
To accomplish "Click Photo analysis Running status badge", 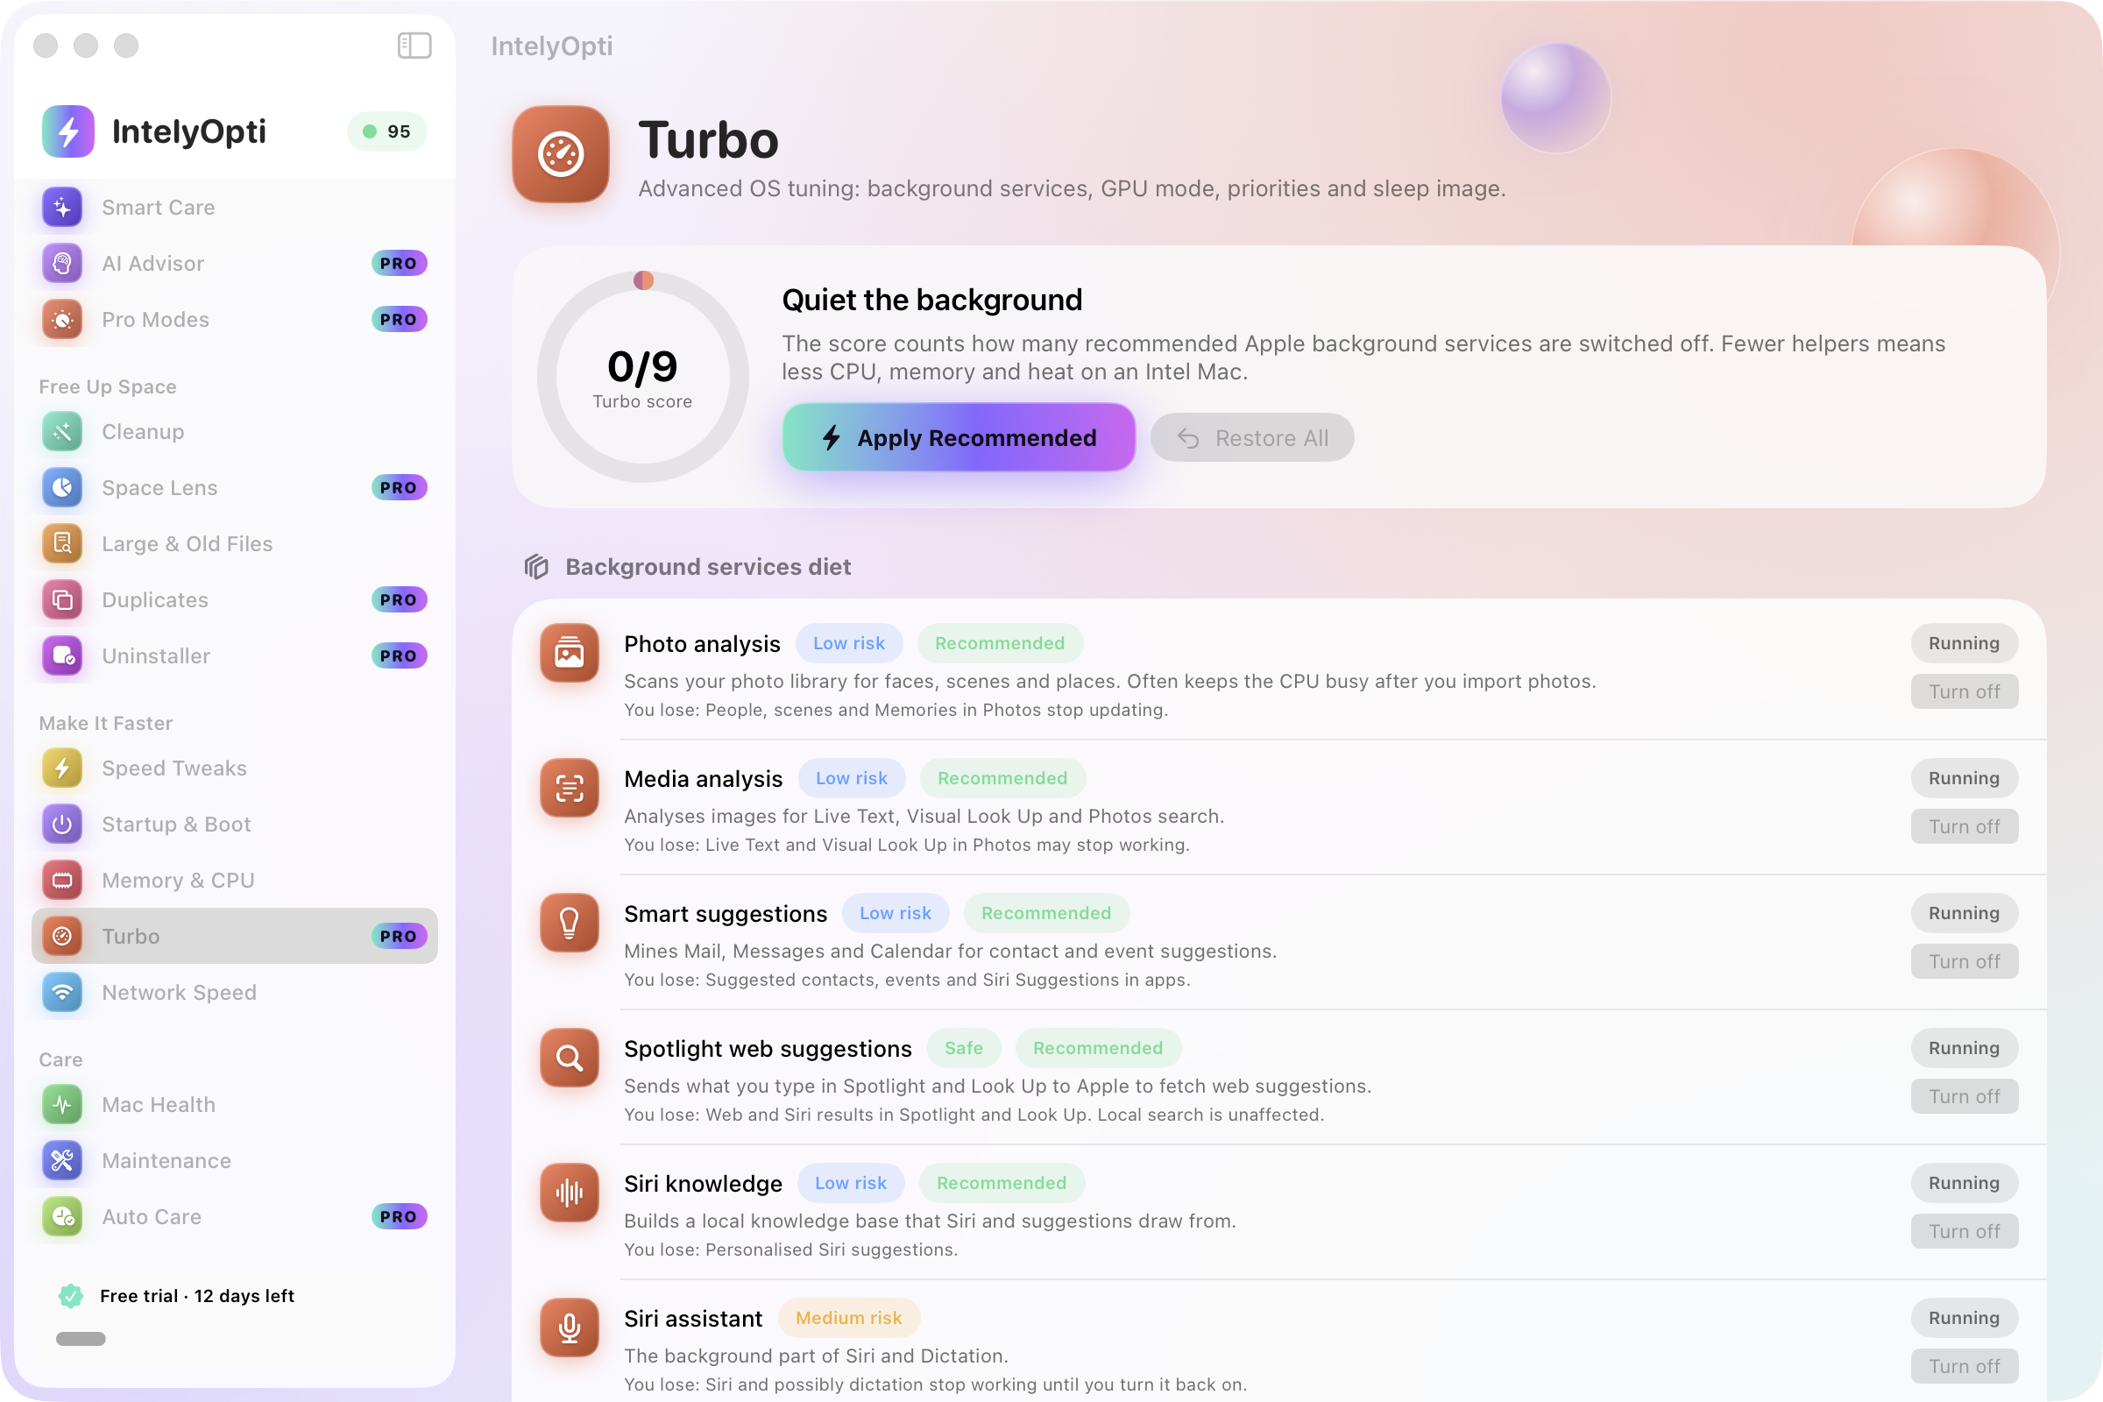I will click(1965, 644).
